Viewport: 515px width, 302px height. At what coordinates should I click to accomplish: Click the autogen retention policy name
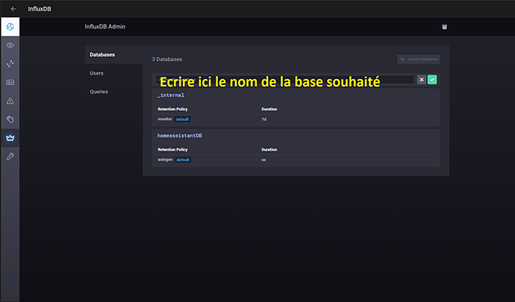pyautogui.click(x=165, y=160)
